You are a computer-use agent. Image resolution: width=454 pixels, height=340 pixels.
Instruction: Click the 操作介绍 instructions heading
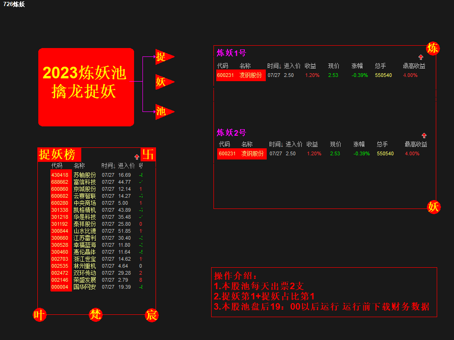tap(235, 276)
